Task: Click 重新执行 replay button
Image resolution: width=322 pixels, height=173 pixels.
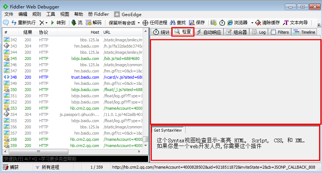Action: [24, 22]
